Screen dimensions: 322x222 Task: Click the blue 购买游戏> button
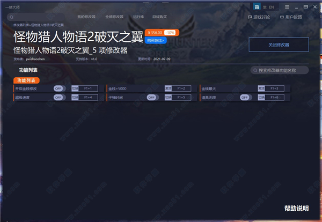[156, 40]
